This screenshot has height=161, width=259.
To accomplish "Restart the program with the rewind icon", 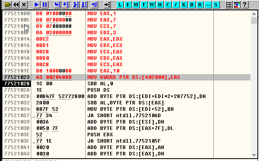I will (x=16, y=5).
